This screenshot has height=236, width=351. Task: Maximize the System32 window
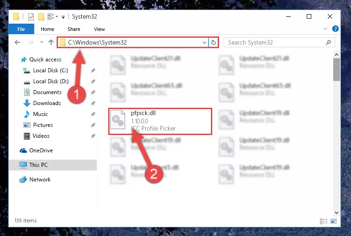click(x=309, y=16)
